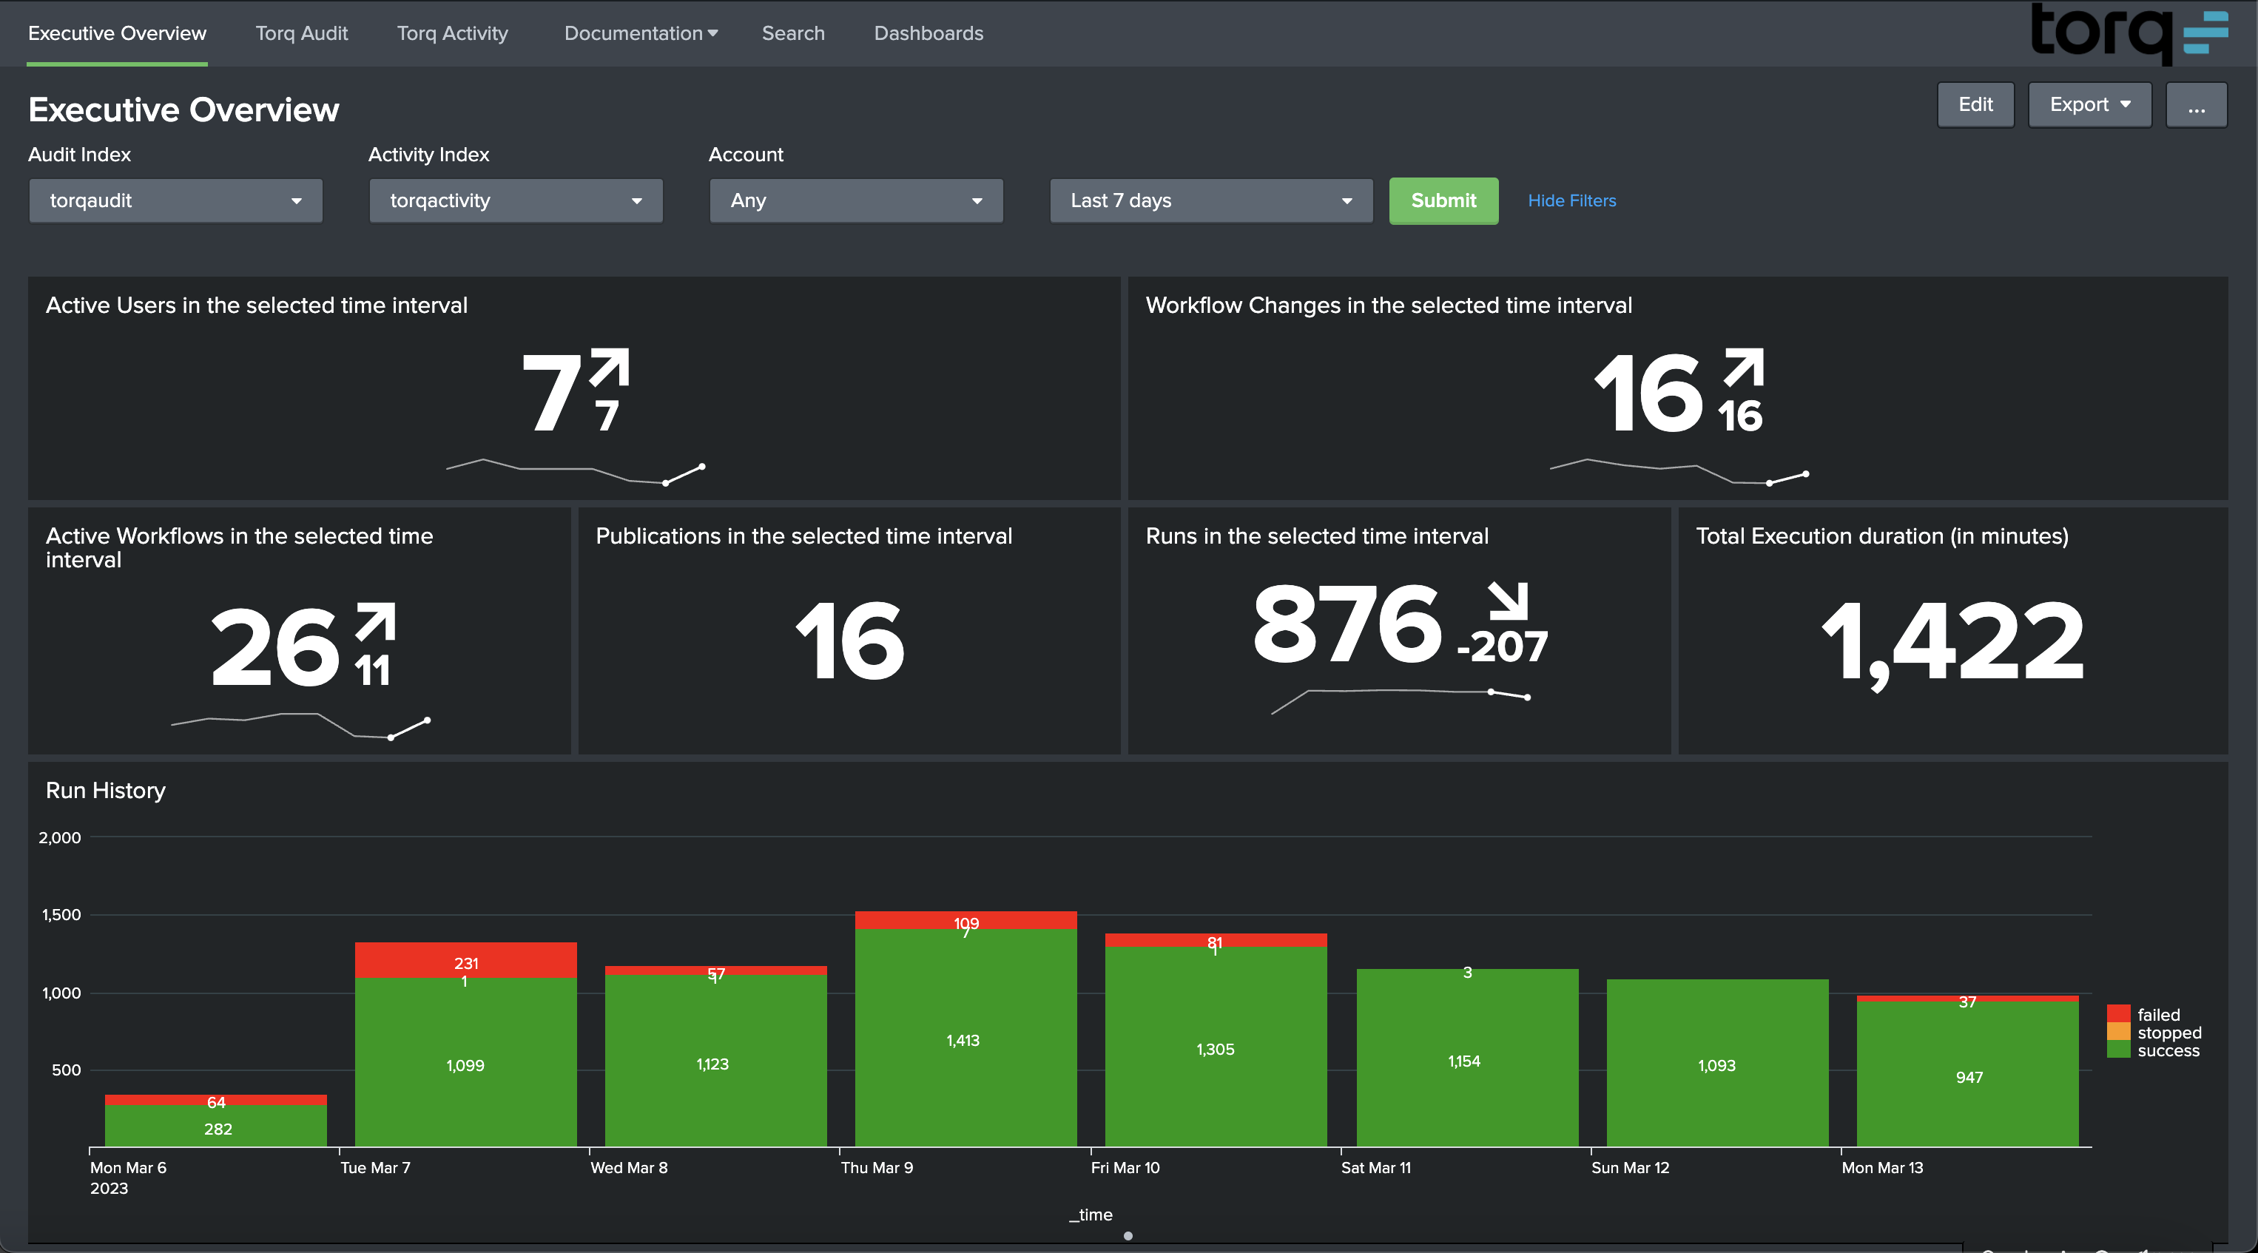Viewport: 2258px width, 1253px height.
Task: Click the Workflow Changes up-trend arrow
Action: coord(1744,366)
